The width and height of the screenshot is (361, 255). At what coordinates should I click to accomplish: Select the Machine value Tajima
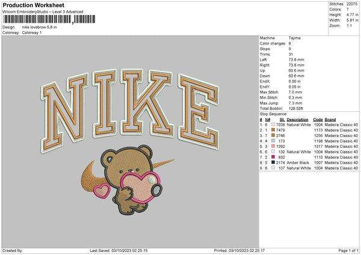(x=294, y=38)
